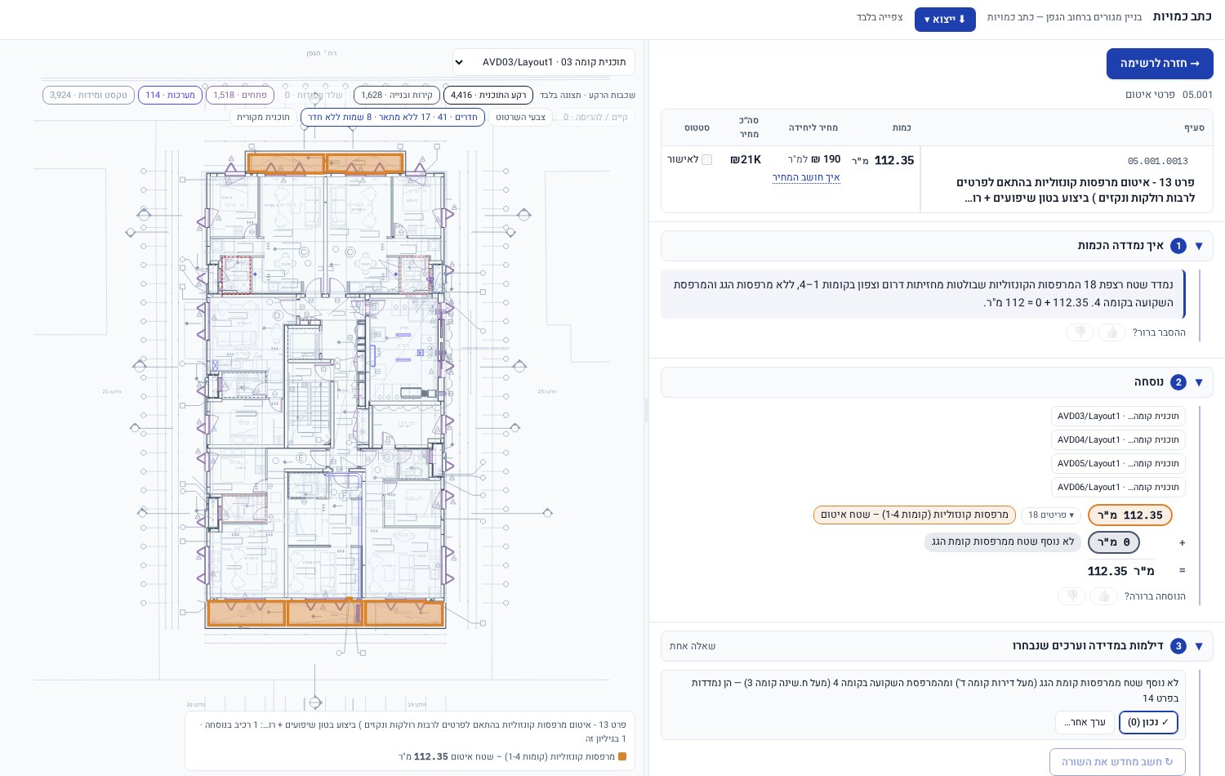Open the AVD03/Layout1 sheet chip in the formula
The width and height of the screenshot is (1225, 776).
click(x=1118, y=417)
